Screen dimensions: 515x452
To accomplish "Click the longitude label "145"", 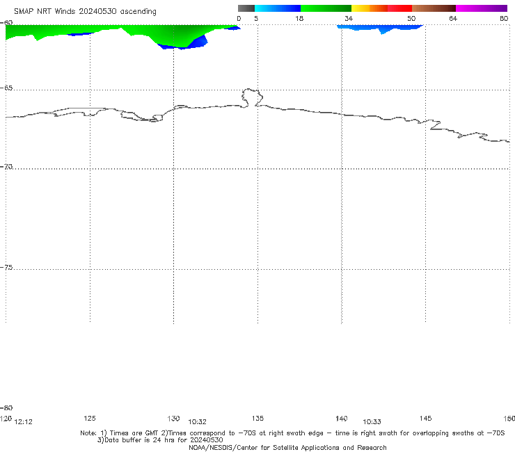I will click(x=426, y=418).
